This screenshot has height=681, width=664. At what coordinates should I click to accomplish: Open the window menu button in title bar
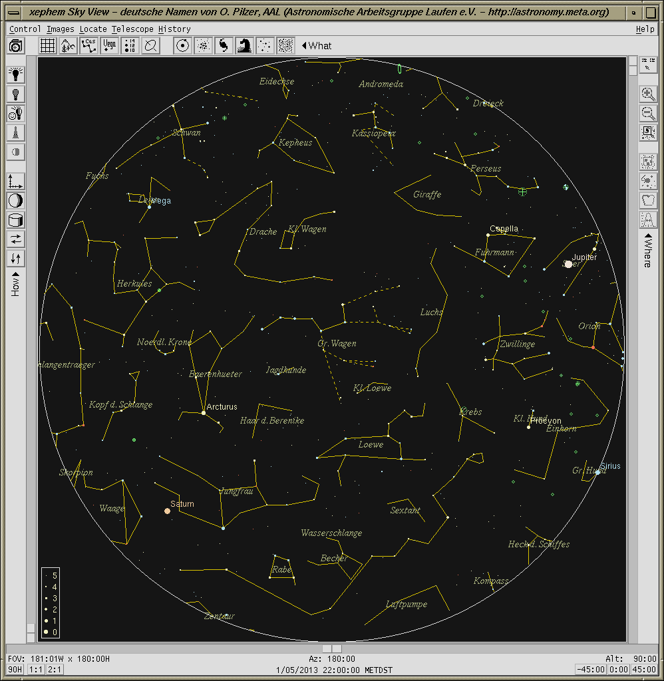coord(13,13)
